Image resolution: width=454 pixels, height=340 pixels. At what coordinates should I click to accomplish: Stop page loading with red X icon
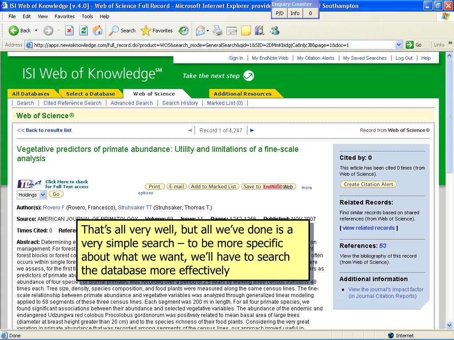pyautogui.click(x=69, y=31)
